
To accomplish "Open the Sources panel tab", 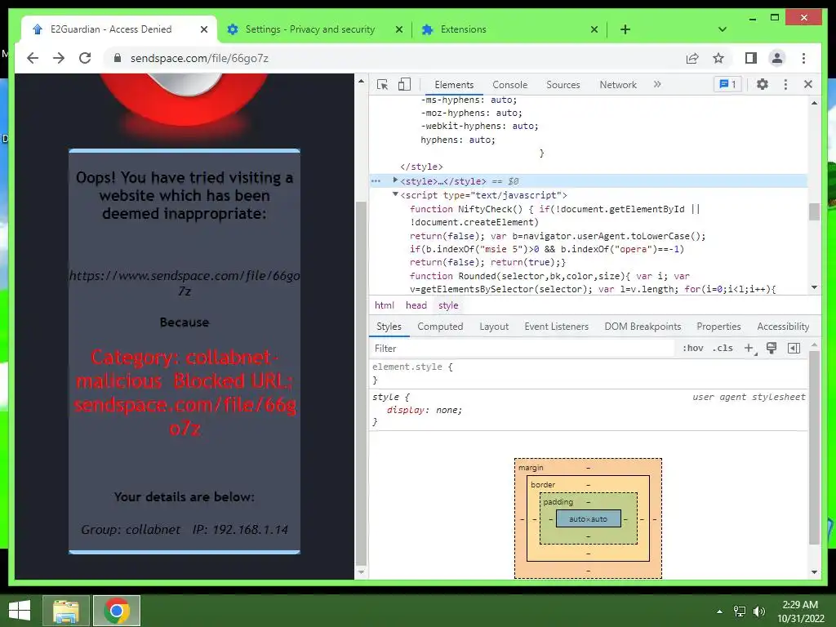I will [x=563, y=85].
